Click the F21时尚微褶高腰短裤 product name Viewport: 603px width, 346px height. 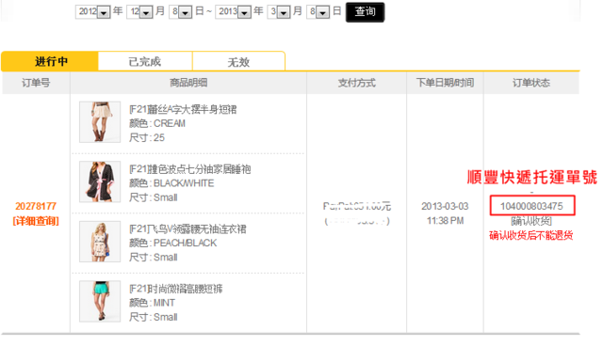176,289
